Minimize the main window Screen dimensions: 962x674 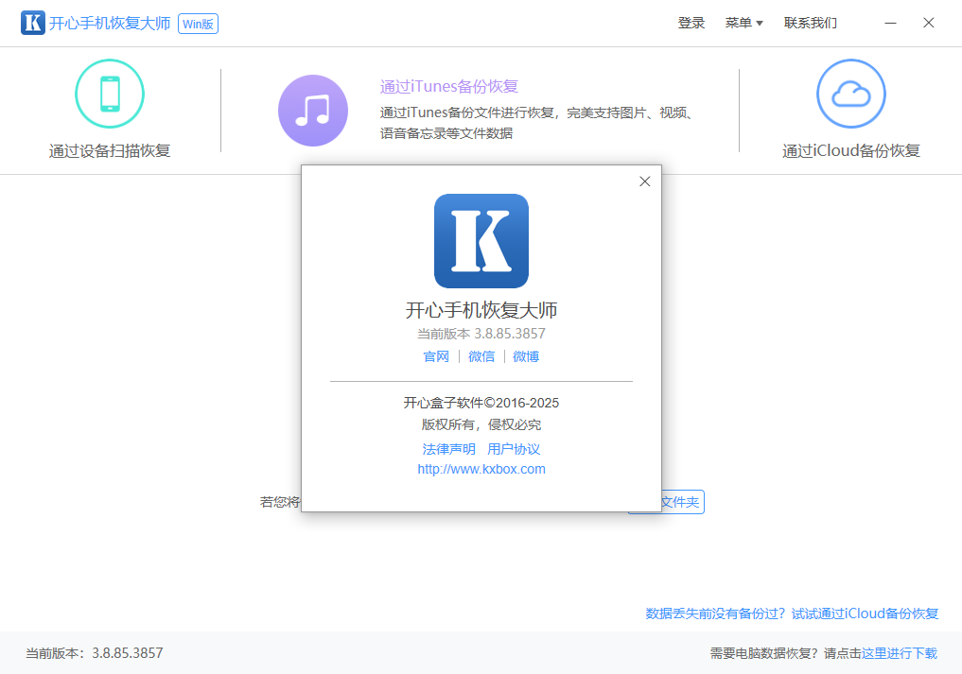coord(890,24)
